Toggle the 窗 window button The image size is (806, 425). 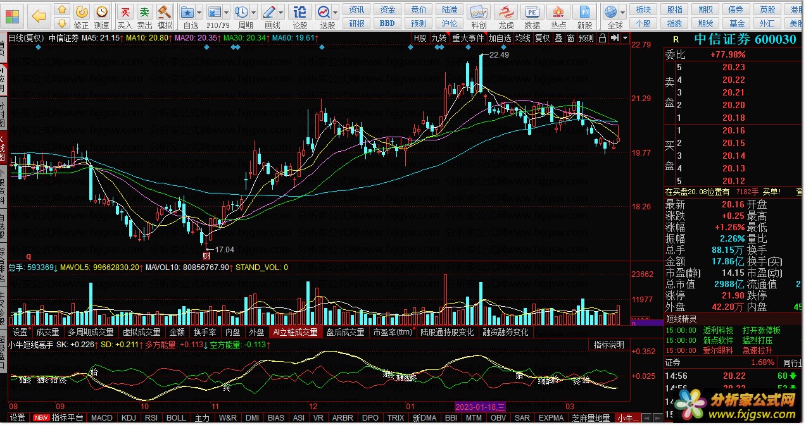click(x=571, y=38)
